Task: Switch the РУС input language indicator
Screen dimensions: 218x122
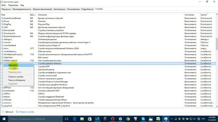Action: point(203,119)
